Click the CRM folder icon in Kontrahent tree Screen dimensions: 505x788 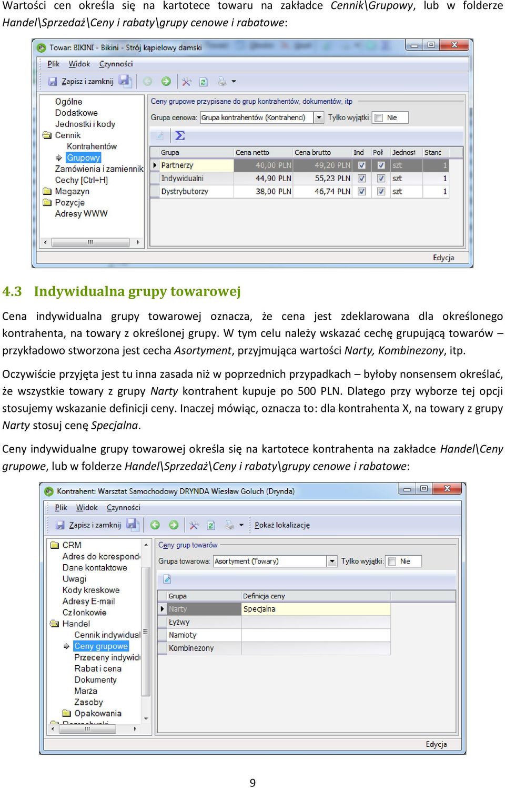click(55, 545)
